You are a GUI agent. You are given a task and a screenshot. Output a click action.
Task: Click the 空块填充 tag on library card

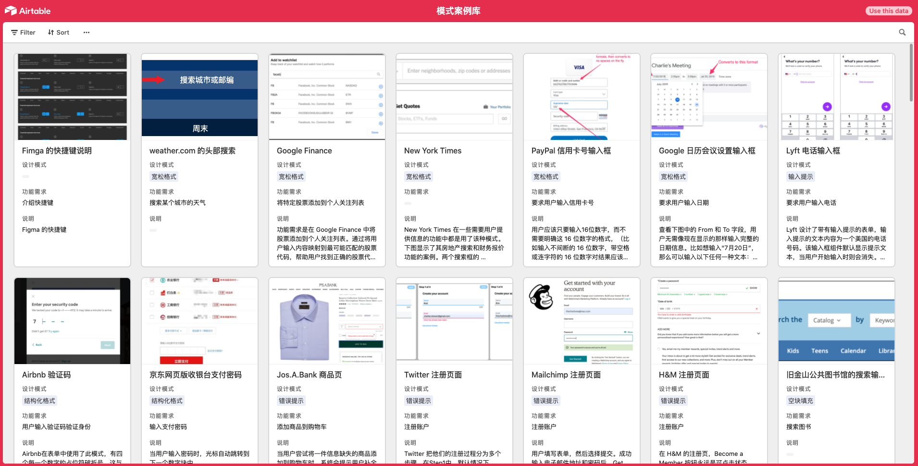pos(801,401)
